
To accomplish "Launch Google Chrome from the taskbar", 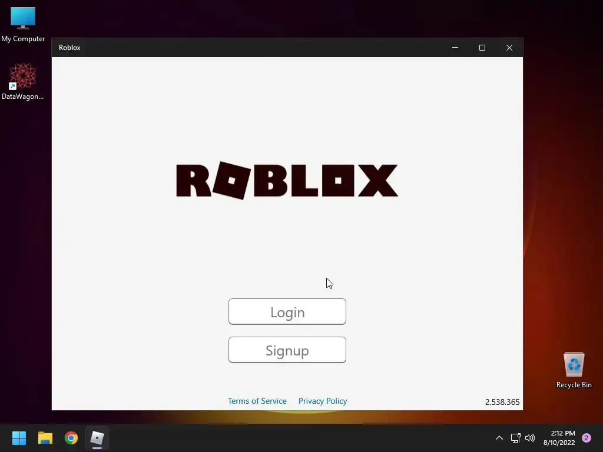I will click(x=71, y=438).
